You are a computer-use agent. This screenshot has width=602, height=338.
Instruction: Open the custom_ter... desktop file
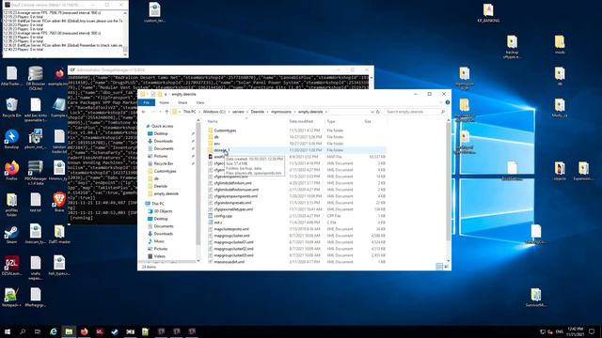(154, 12)
